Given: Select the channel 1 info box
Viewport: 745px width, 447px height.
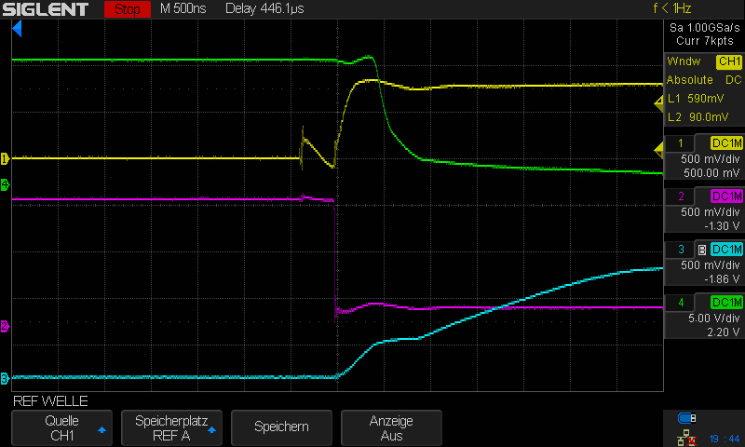Looking at the screenshot, I should coord(704,157).
